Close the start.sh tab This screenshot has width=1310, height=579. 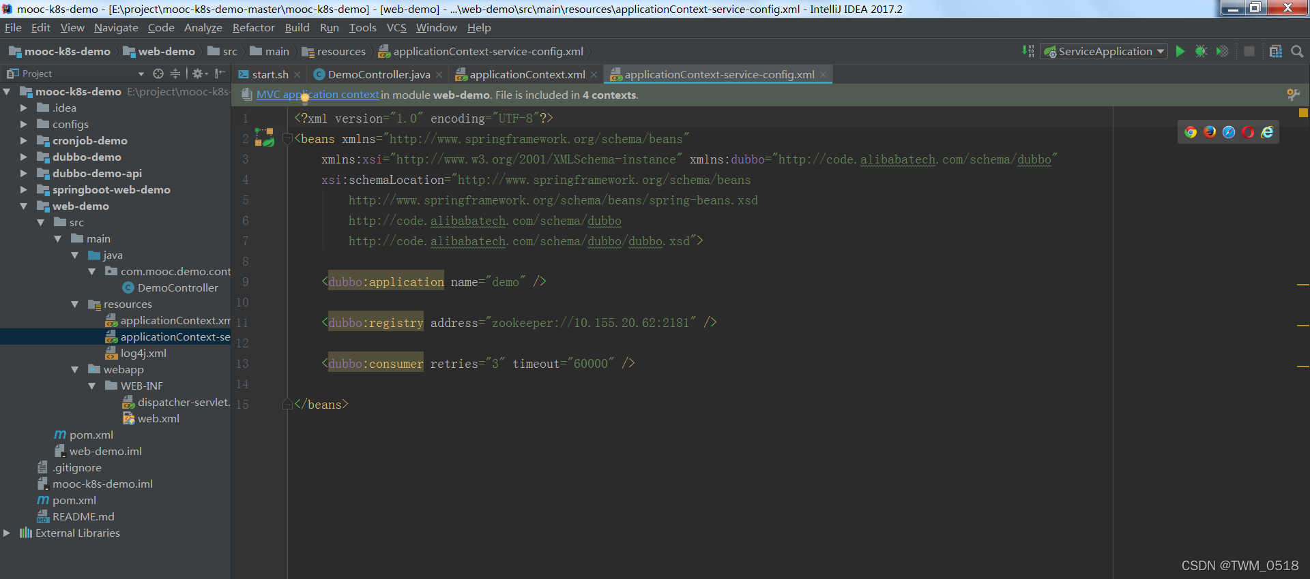(x=297, y=75)
